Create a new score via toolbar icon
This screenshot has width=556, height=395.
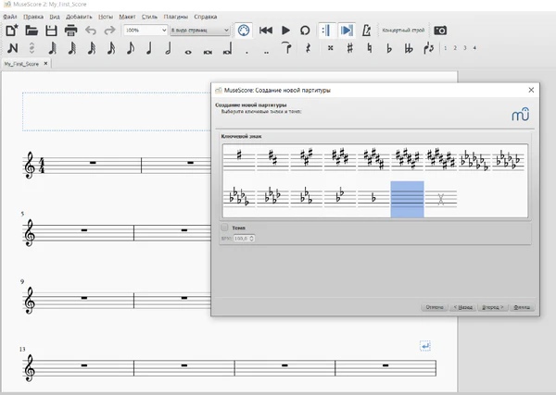tap(12, 31)
